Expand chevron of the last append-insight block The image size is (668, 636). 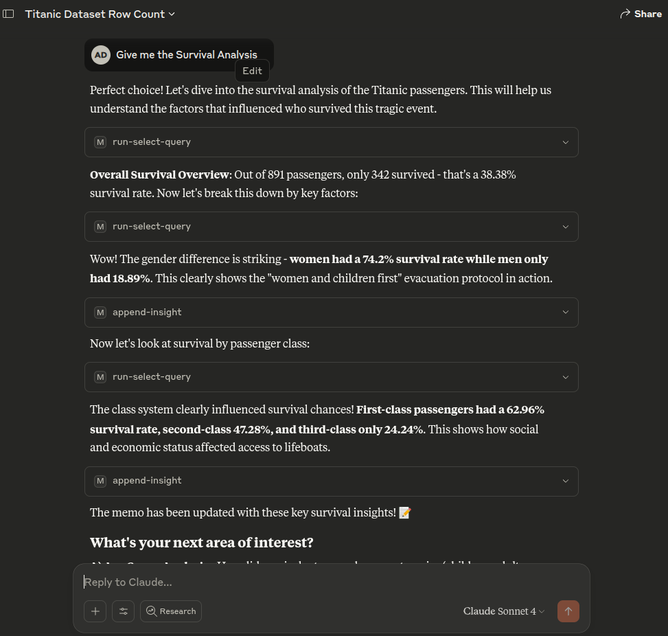click(x=565, y=481)
